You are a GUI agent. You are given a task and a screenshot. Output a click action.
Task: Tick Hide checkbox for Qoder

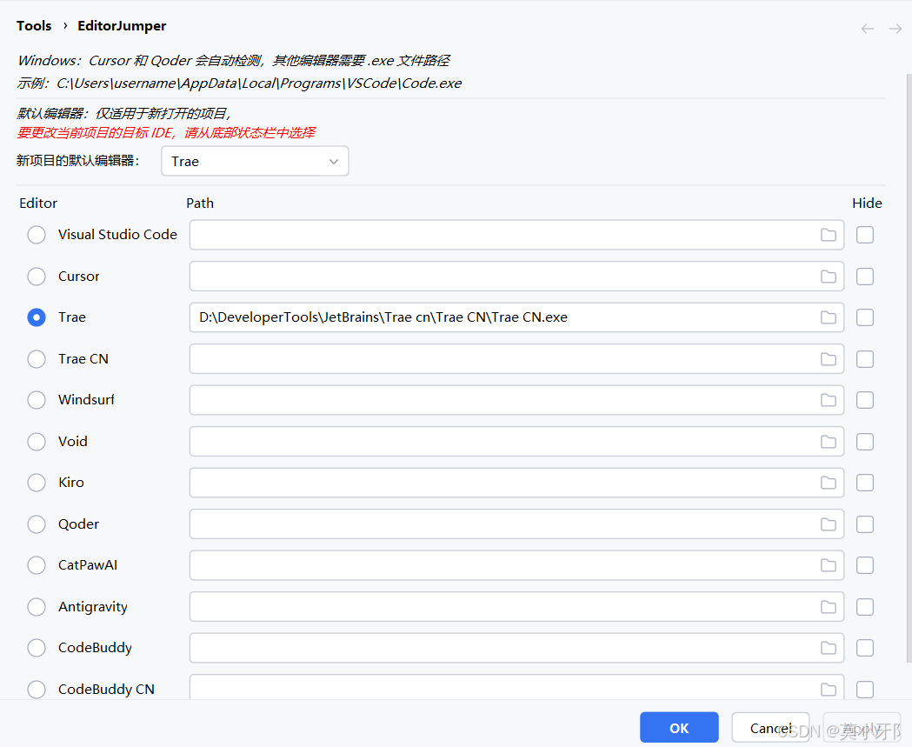pos(865,524)
